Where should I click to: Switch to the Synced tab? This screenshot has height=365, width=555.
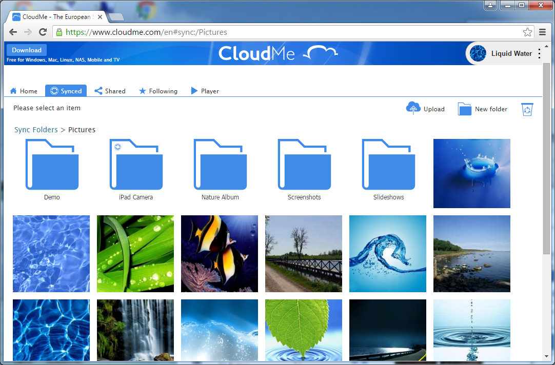[x=66, y=90]
